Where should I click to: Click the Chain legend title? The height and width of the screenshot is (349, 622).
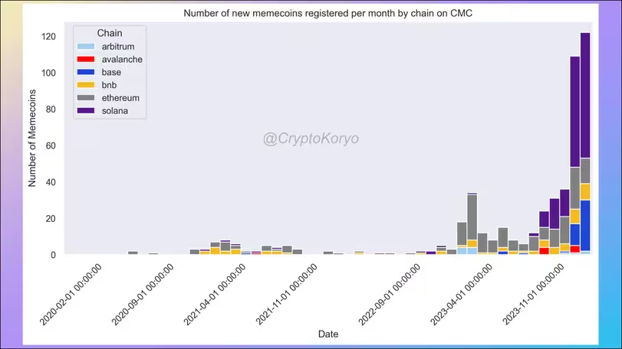click(110, 33)
